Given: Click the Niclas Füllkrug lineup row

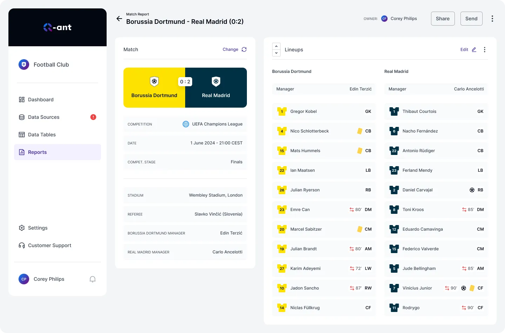Looking at the screenshot, I should [324, 308].
